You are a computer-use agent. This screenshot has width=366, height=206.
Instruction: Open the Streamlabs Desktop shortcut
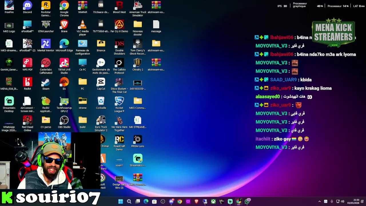click(x=9, y=105)
